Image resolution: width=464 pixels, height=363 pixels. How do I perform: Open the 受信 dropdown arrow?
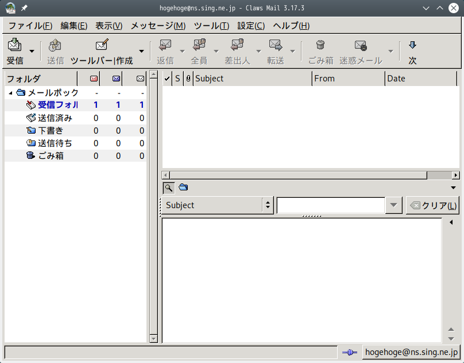pyautogui.click(x=32, y=51)
